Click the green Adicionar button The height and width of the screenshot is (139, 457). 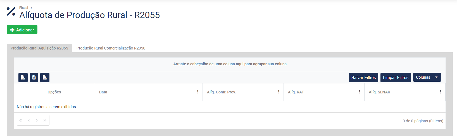click(22, 30)
